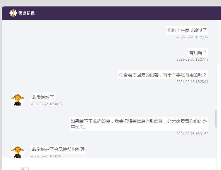
Task: Click the timestamp 2021-02-25 18:27:47
Action: [x=192, y=37]
